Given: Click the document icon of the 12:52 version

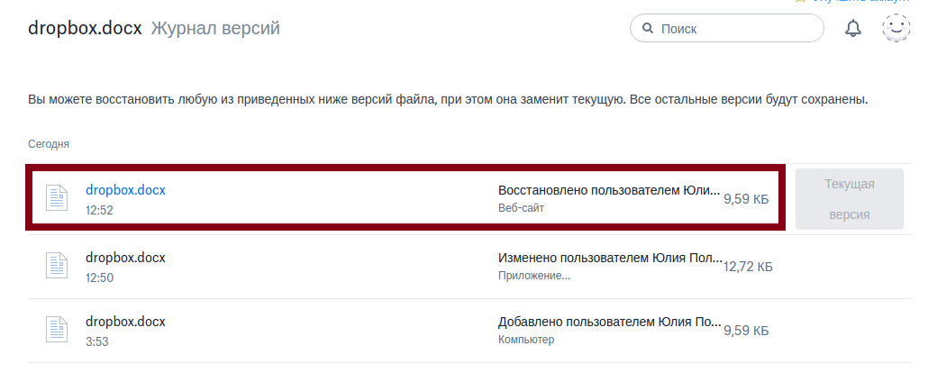Looking at the screenshot, I should [x=58, y=198].
